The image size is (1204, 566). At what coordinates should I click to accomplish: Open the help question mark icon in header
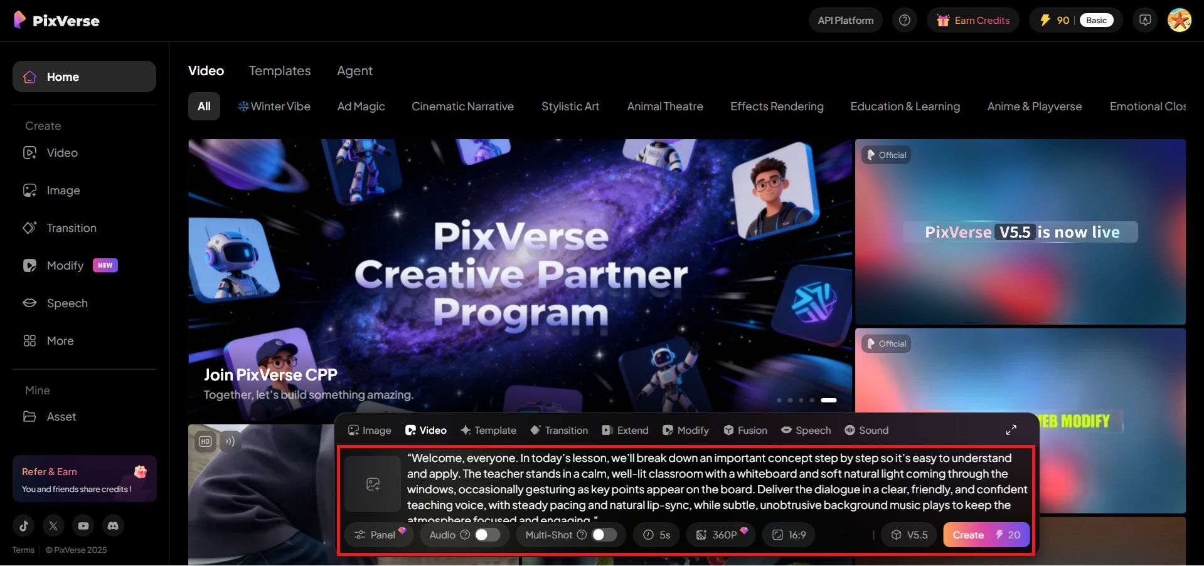pos(904,20)
